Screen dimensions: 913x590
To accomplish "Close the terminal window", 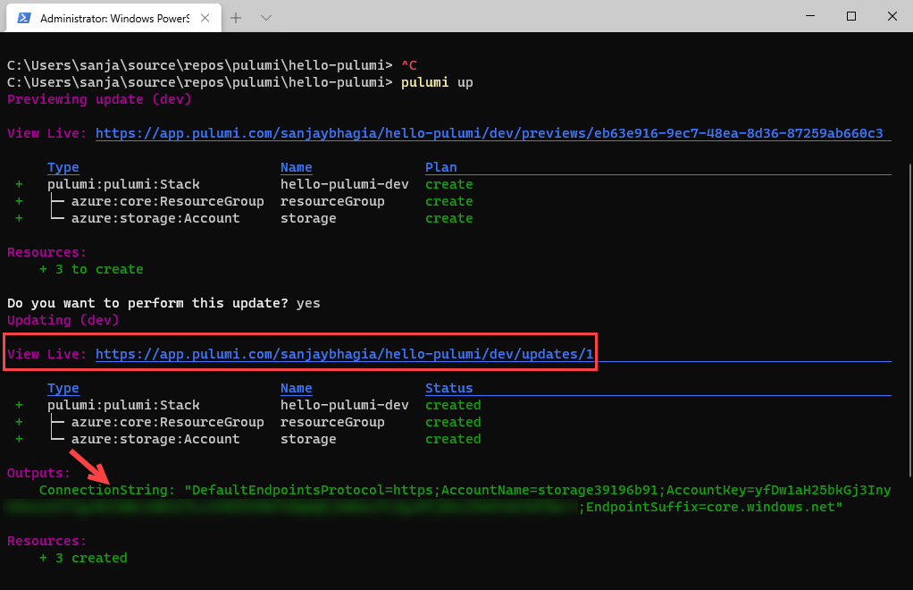I will click(892, 16).
